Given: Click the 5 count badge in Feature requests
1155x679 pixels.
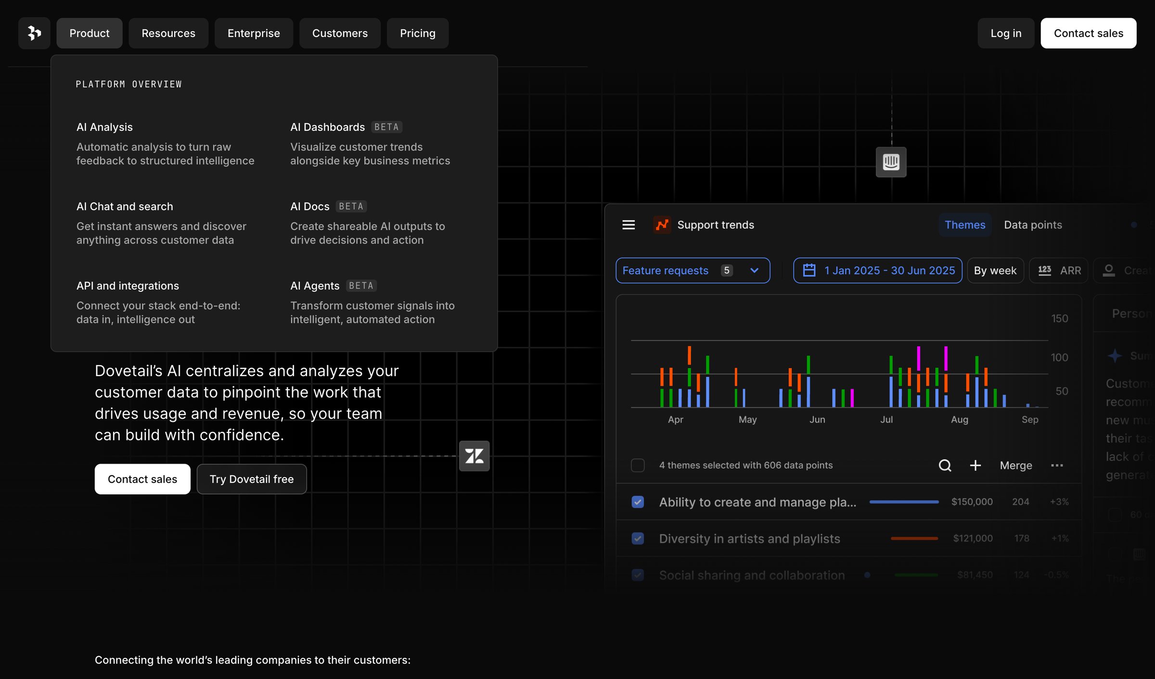Looking at the screenshot, I should point(727,270).
